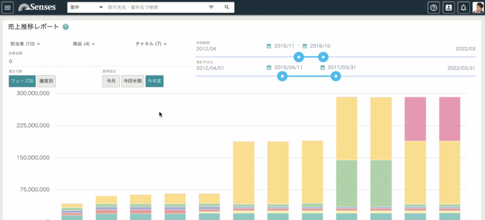Choose the 今年度 period button
The height and width of the screenshot is (220, 485).
(x=155, y=81)
